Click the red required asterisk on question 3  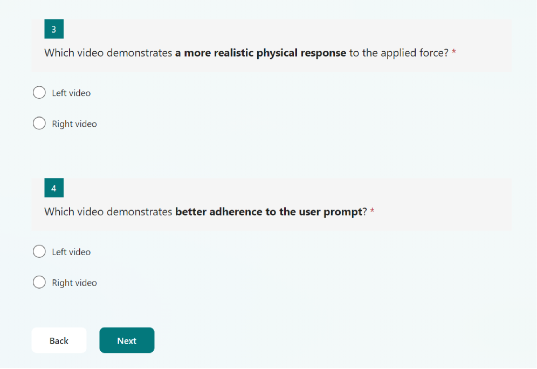[x=454, y=52]
